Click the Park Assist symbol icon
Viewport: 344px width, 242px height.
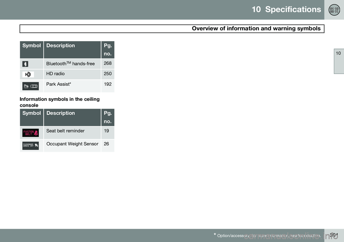pyautogui.click(x=30, y=86)
